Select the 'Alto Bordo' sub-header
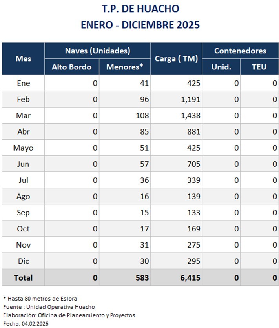The width and height of the screenshot is (279, 328). coord(71,67)
